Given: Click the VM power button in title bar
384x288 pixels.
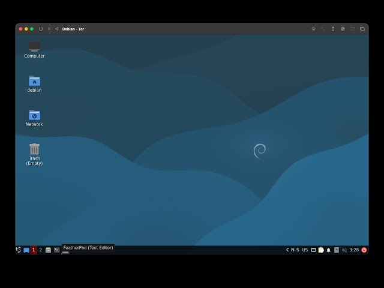Looking at the screenshot, I should tap(41, 29).
